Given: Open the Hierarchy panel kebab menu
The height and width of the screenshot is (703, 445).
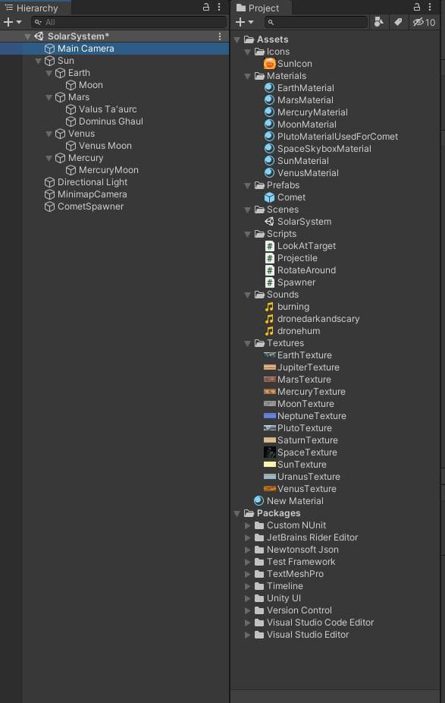Looking at the screenshot, I should [x=219, y=7].
